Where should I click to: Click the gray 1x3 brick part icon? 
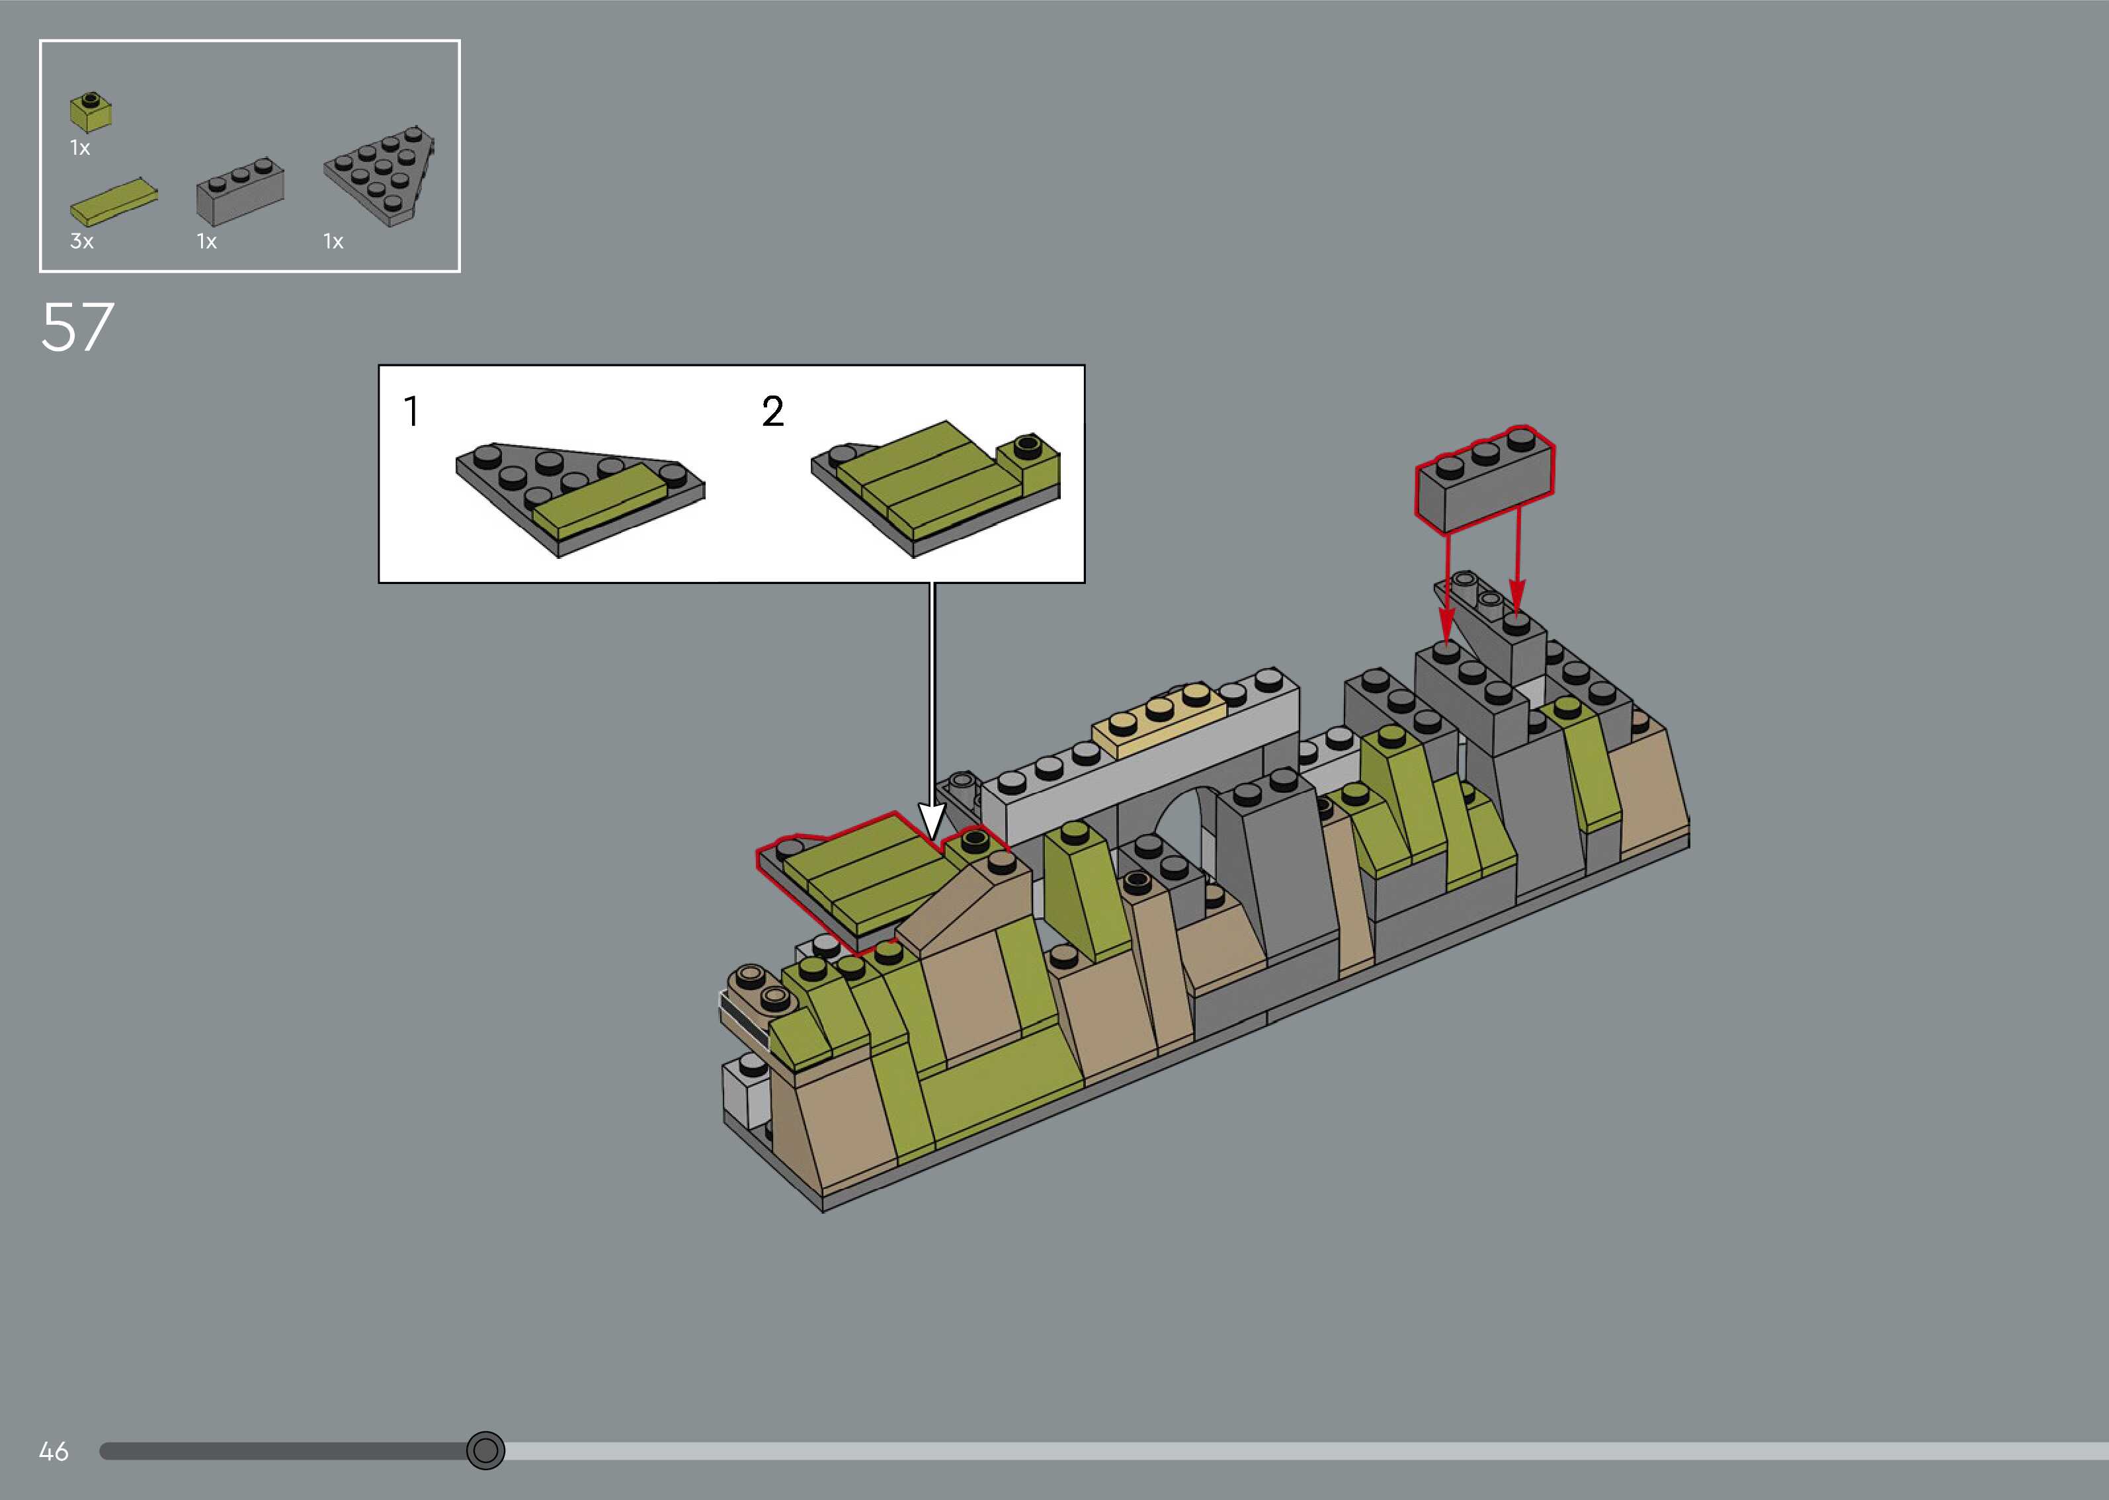tap(239, 193)
